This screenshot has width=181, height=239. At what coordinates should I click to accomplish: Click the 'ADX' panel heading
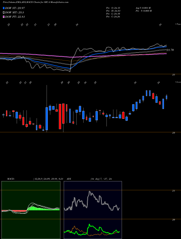point(69,179)
